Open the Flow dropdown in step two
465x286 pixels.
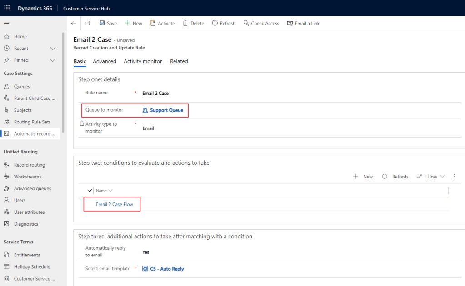[x=431, y=177]
